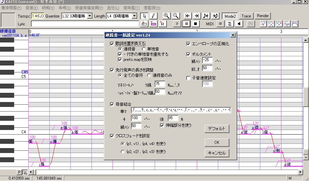Toggle －付きの単独音を優先する checkbox

pos(120,54)
